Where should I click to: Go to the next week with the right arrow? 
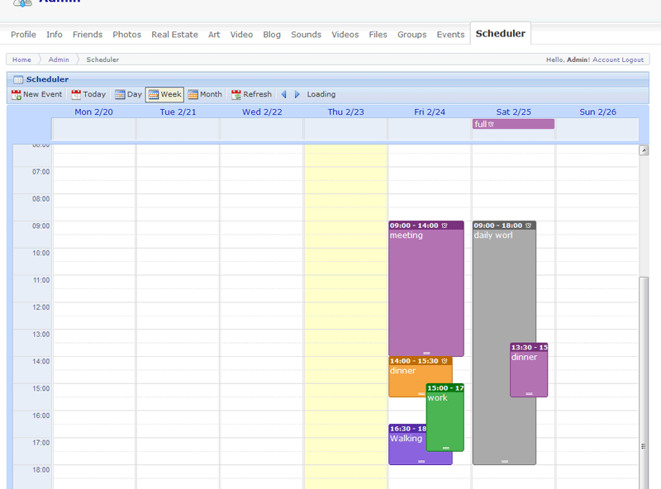pos(297,94)
